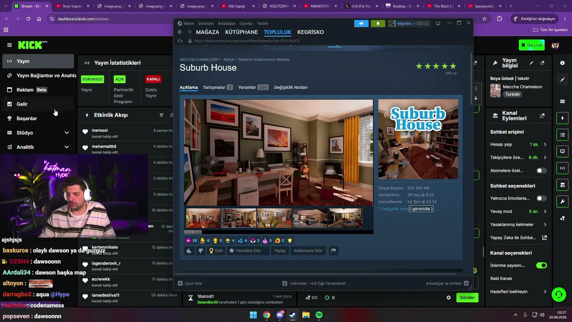Viewport: 572px width, 322px height.
Task: Switch to KÜTÜPHANE in Steam
Action: 241,32
